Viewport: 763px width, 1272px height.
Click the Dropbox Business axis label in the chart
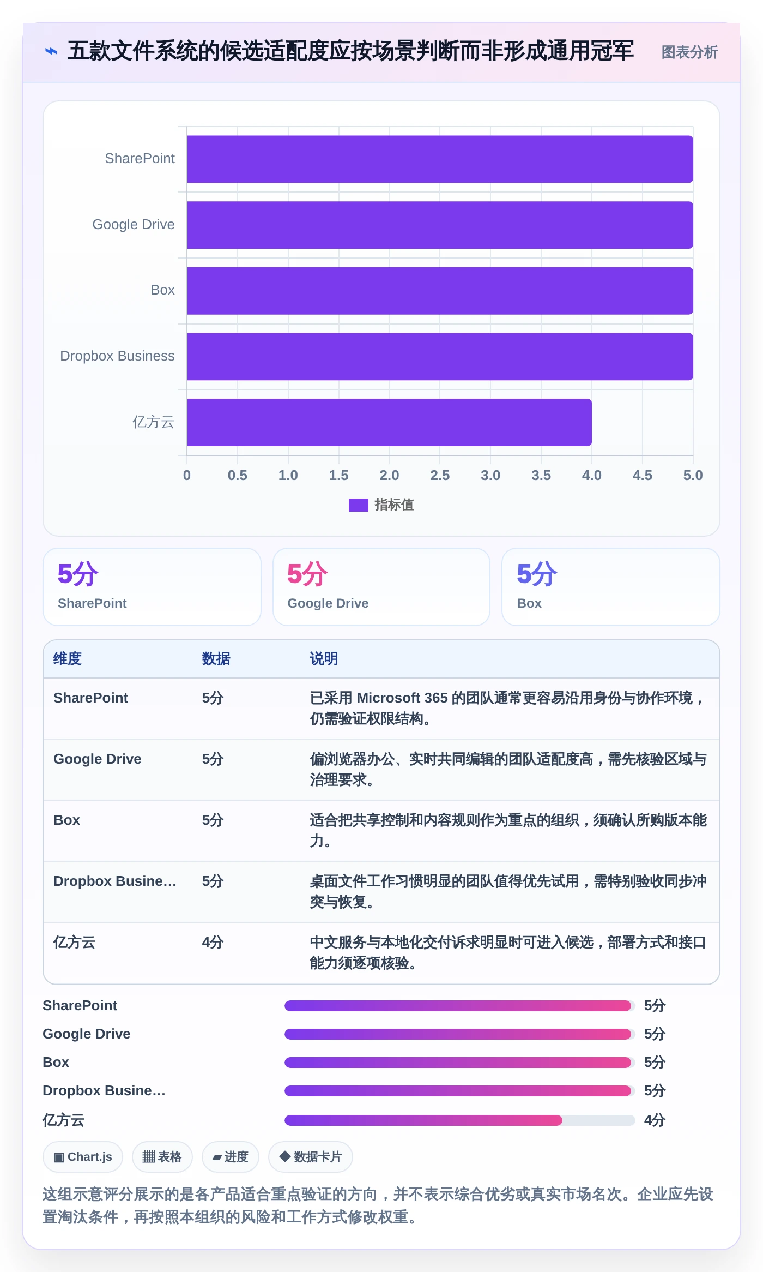pos(117,356)
